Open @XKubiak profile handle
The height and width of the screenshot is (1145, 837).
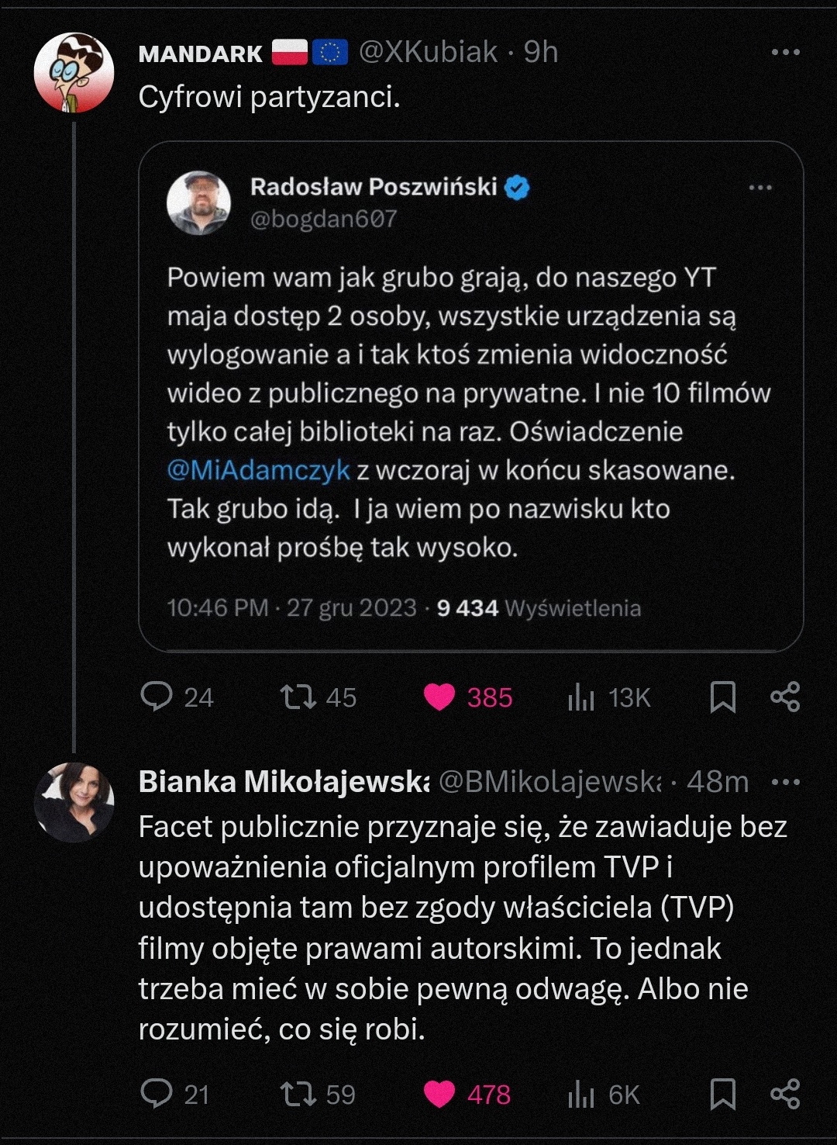pyautogui.click(x=428, y=52)
